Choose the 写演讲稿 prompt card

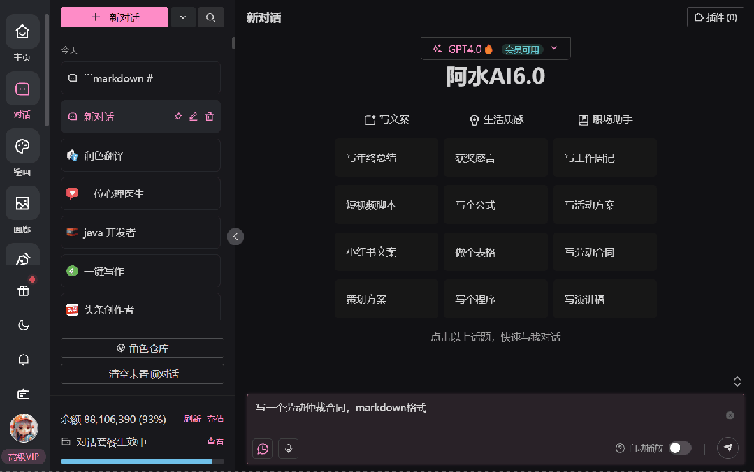[x=605, y=299]
